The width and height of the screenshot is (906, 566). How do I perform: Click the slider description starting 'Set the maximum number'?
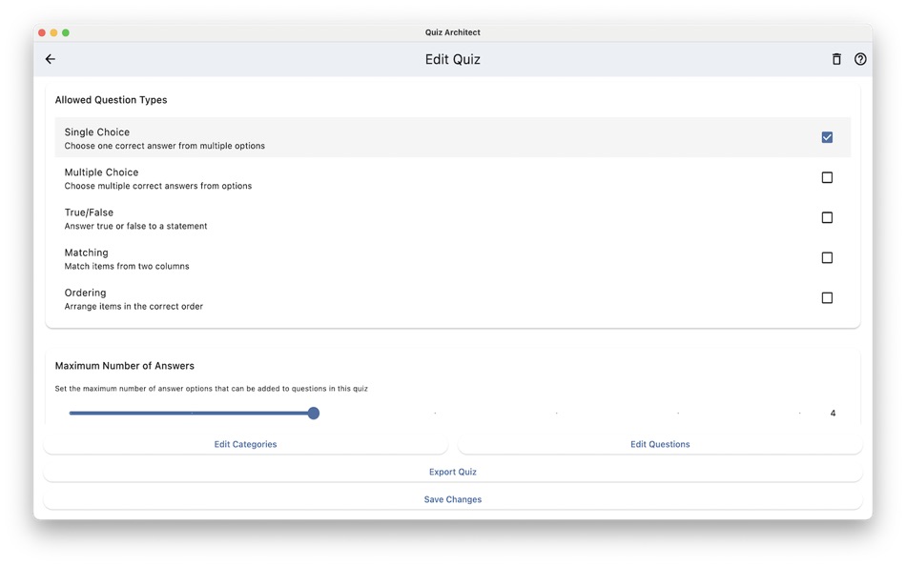(212, 389)
